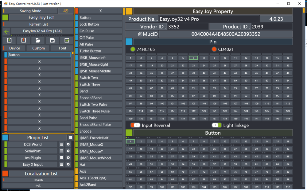Viewport: 307px width, 191px height.
Task: Choose Lock Button from the type list
Action: pyautogui.click(x=100, y=24)
